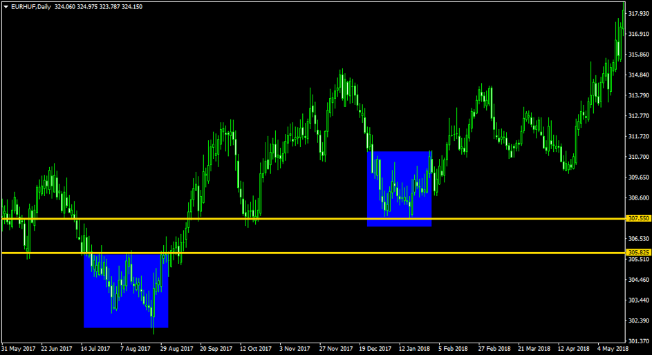Select the EURHUF,Daily chart title
Image resolution: width=652 pixels, height=355 pixels.
click(x=31, y=7)
